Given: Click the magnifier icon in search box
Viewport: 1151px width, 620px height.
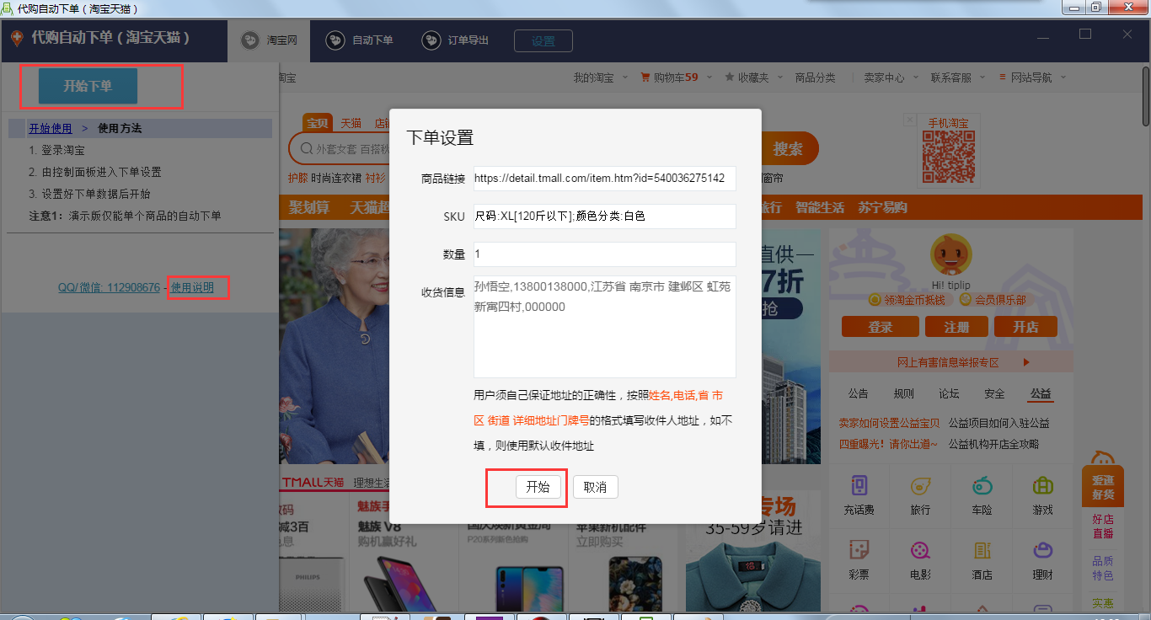Looking at the screenshot, I should click(x=307, y=149).
